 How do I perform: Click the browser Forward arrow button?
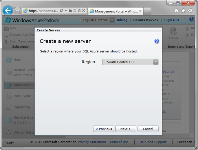(x=17, y=11)
